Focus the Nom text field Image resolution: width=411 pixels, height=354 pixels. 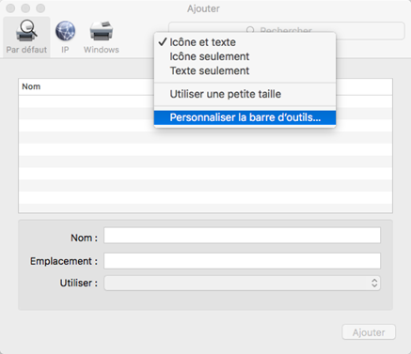pyautogui.click(x=242, y=236)
